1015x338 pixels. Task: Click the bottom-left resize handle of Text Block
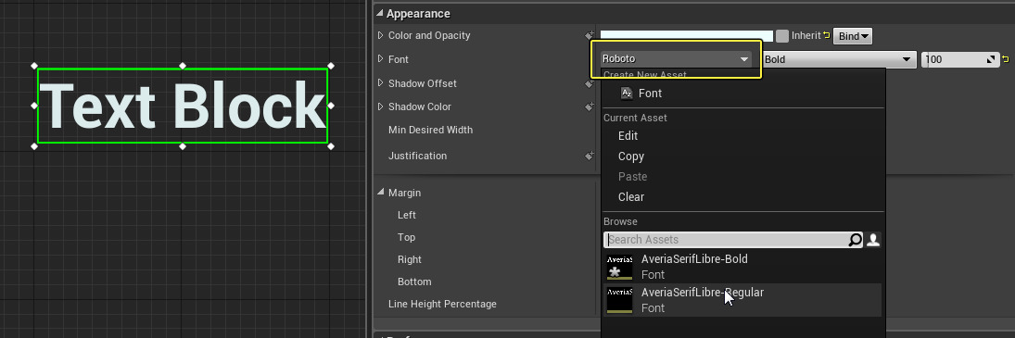(x=34, y=146)
